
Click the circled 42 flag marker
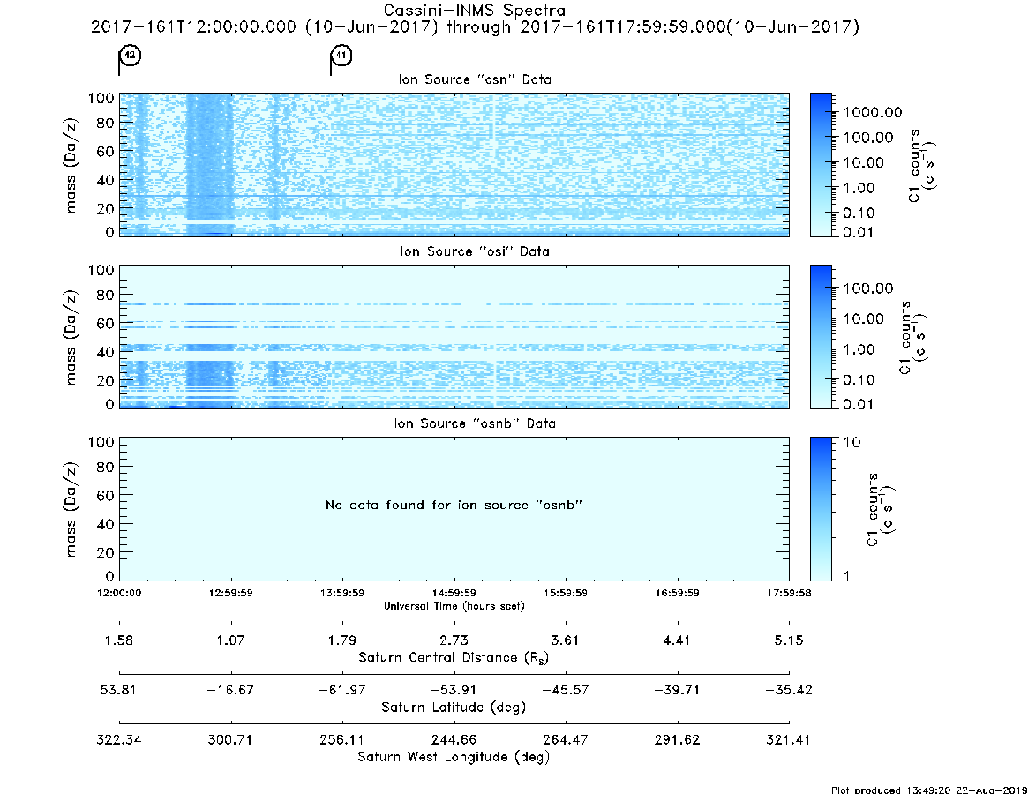point(130,55)
